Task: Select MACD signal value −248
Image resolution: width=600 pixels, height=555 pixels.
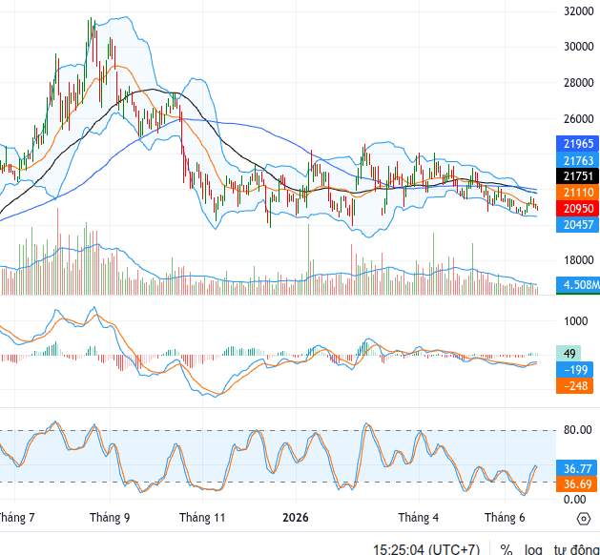Action: (575, 385)
